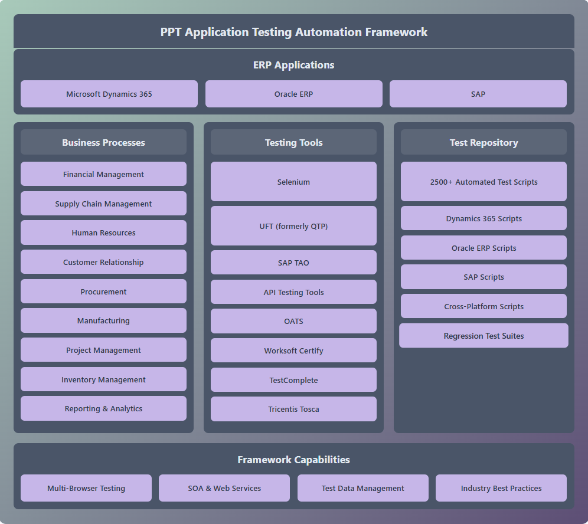Select 2500+ Automated Test Scripts

484,181
